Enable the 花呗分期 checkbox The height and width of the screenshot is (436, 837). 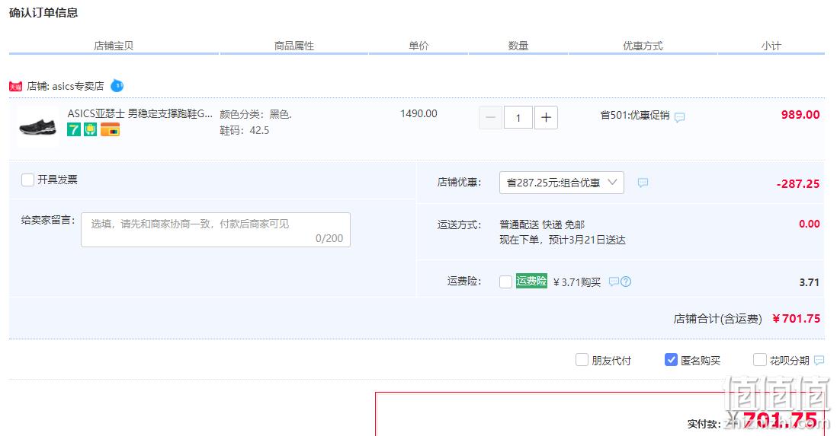coord(759,360)
